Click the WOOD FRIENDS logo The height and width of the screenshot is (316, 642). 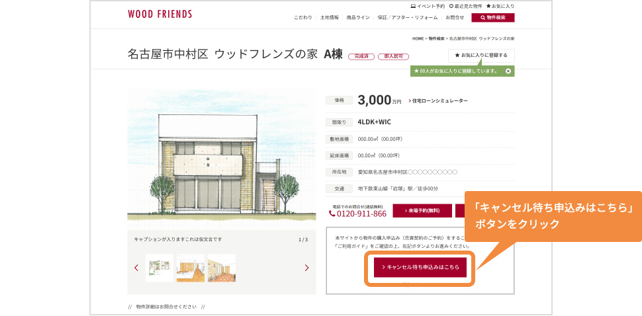160,15
